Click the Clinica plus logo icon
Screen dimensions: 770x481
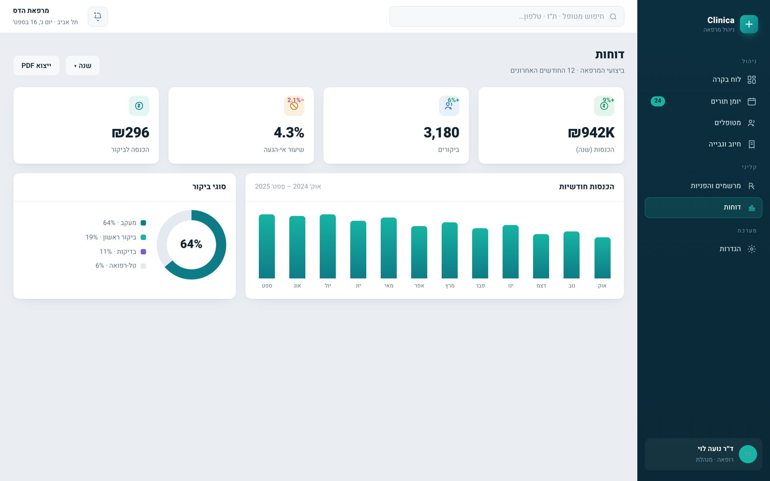[x=749, y=24]
